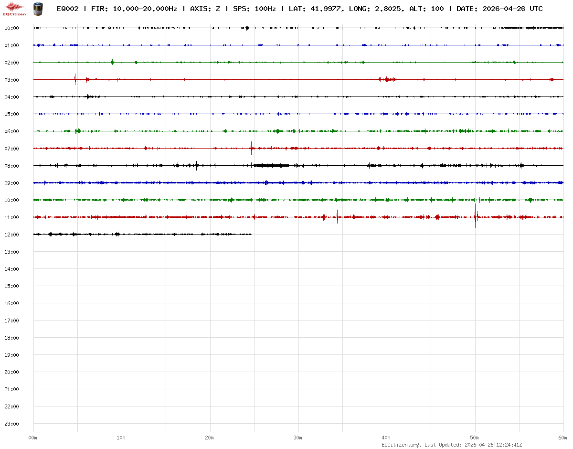Image resolution: width=573 pixels, height=449 pixels.
Task: Click the end of the 12:00 trace
Action: tap(251, 234)
